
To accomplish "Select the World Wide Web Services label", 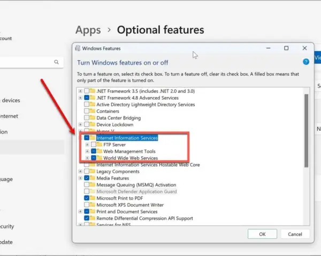I will pyautogui.click(x=131, y=158).
